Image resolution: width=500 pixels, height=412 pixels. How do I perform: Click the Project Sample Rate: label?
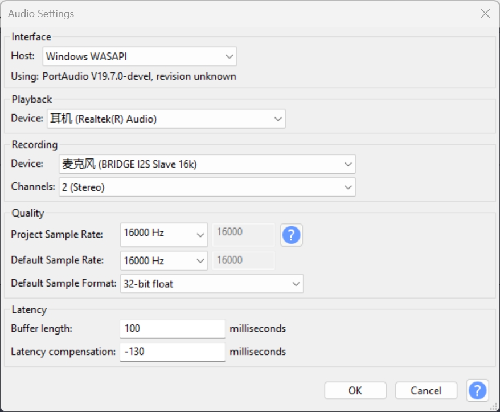pos(57,235)
